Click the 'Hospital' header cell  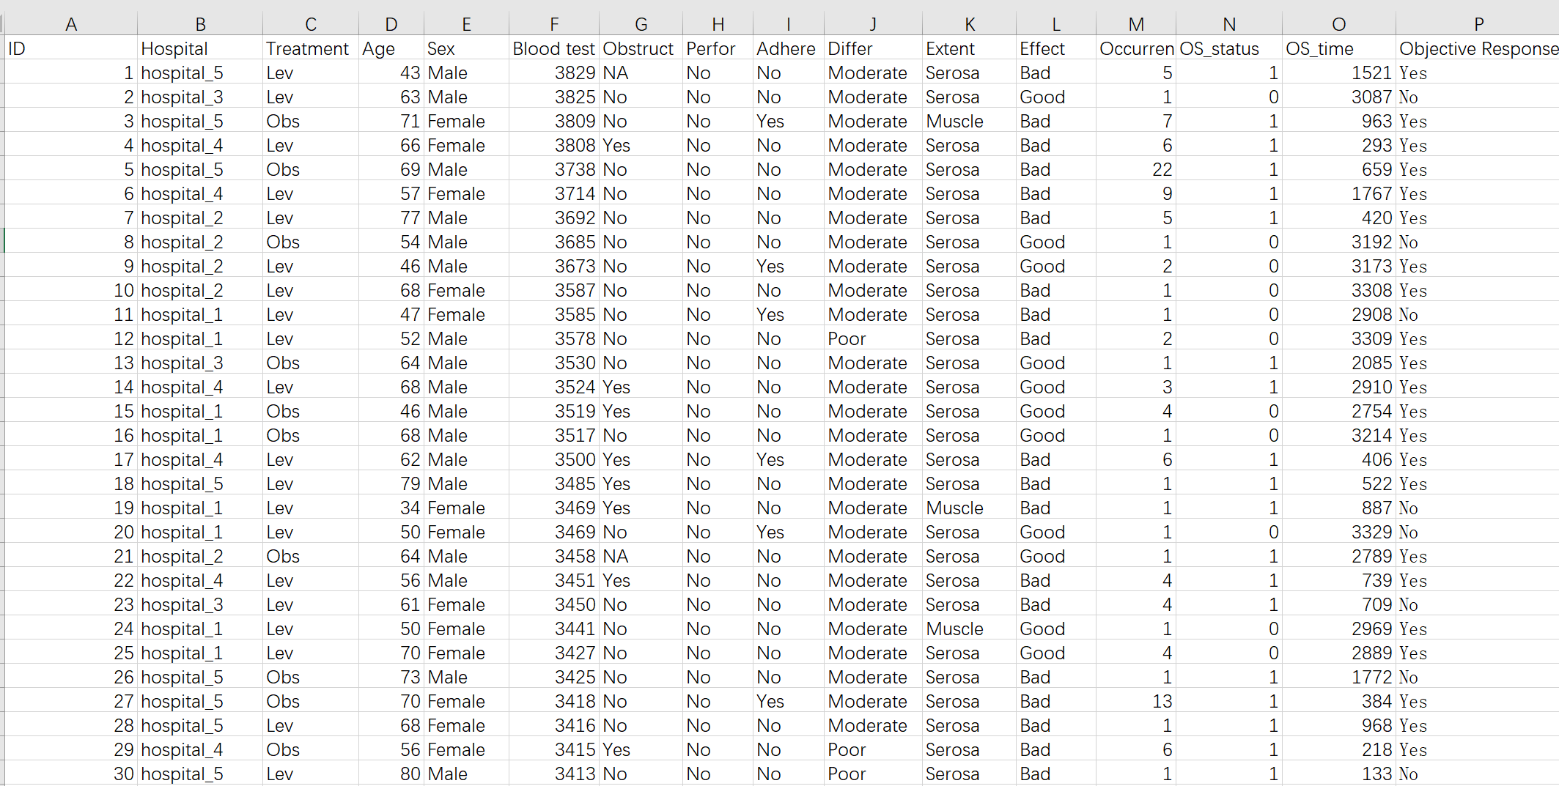(x=200, y=48)
